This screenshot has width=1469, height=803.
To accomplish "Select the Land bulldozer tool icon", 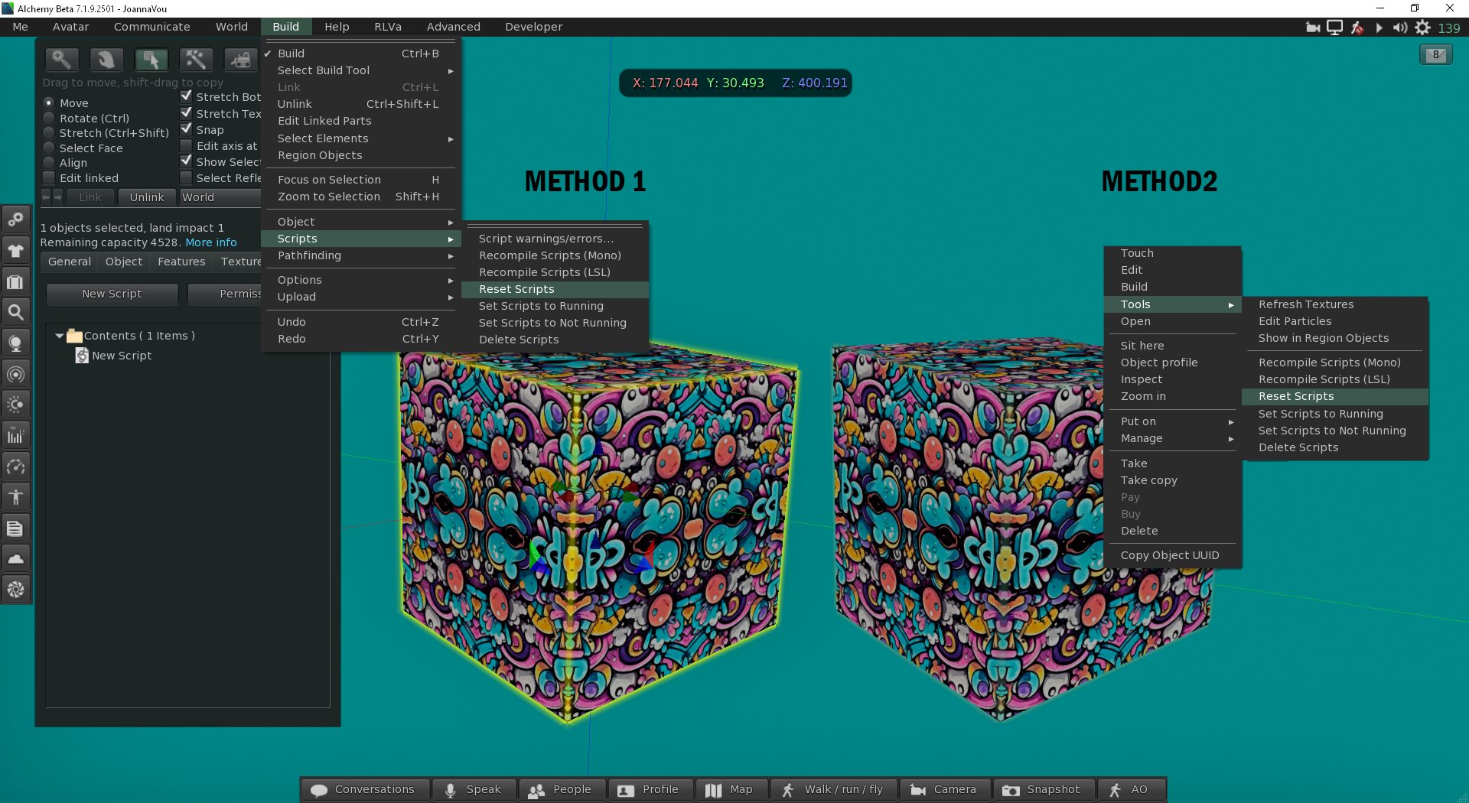I will [240, 59].
